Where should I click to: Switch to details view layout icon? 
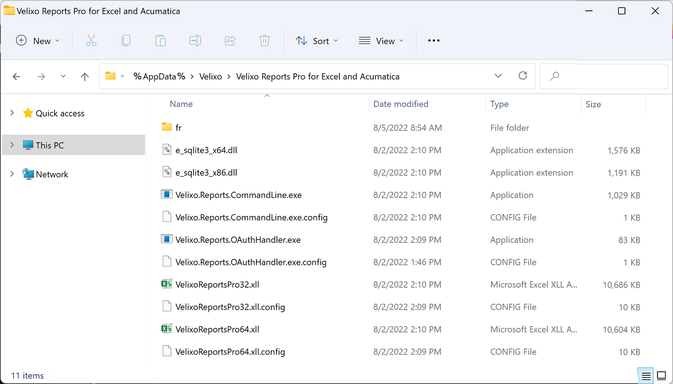coord(646,376)
